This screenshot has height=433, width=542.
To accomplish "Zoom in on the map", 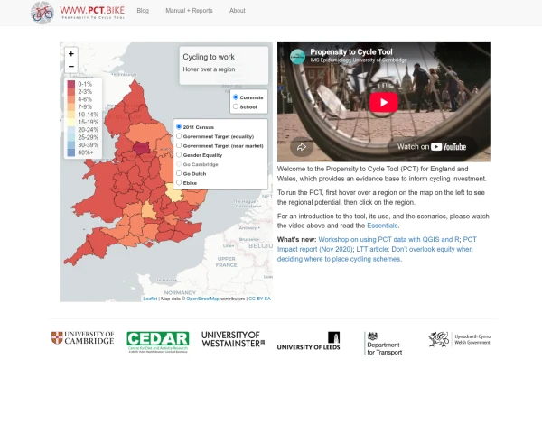I will tap(71, 54).
